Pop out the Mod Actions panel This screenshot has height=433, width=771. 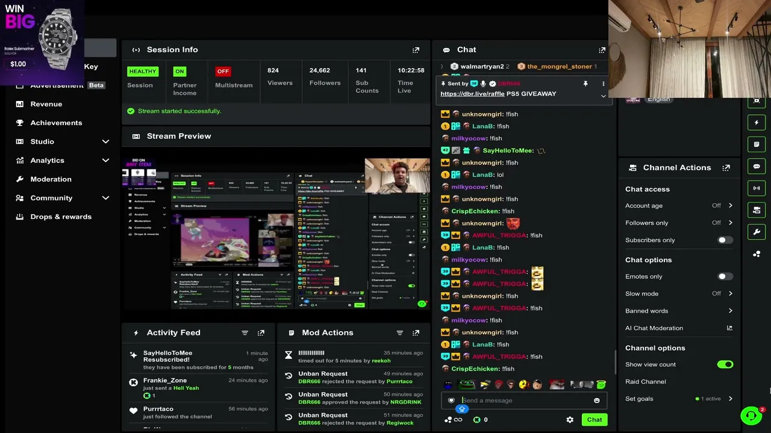416,333
